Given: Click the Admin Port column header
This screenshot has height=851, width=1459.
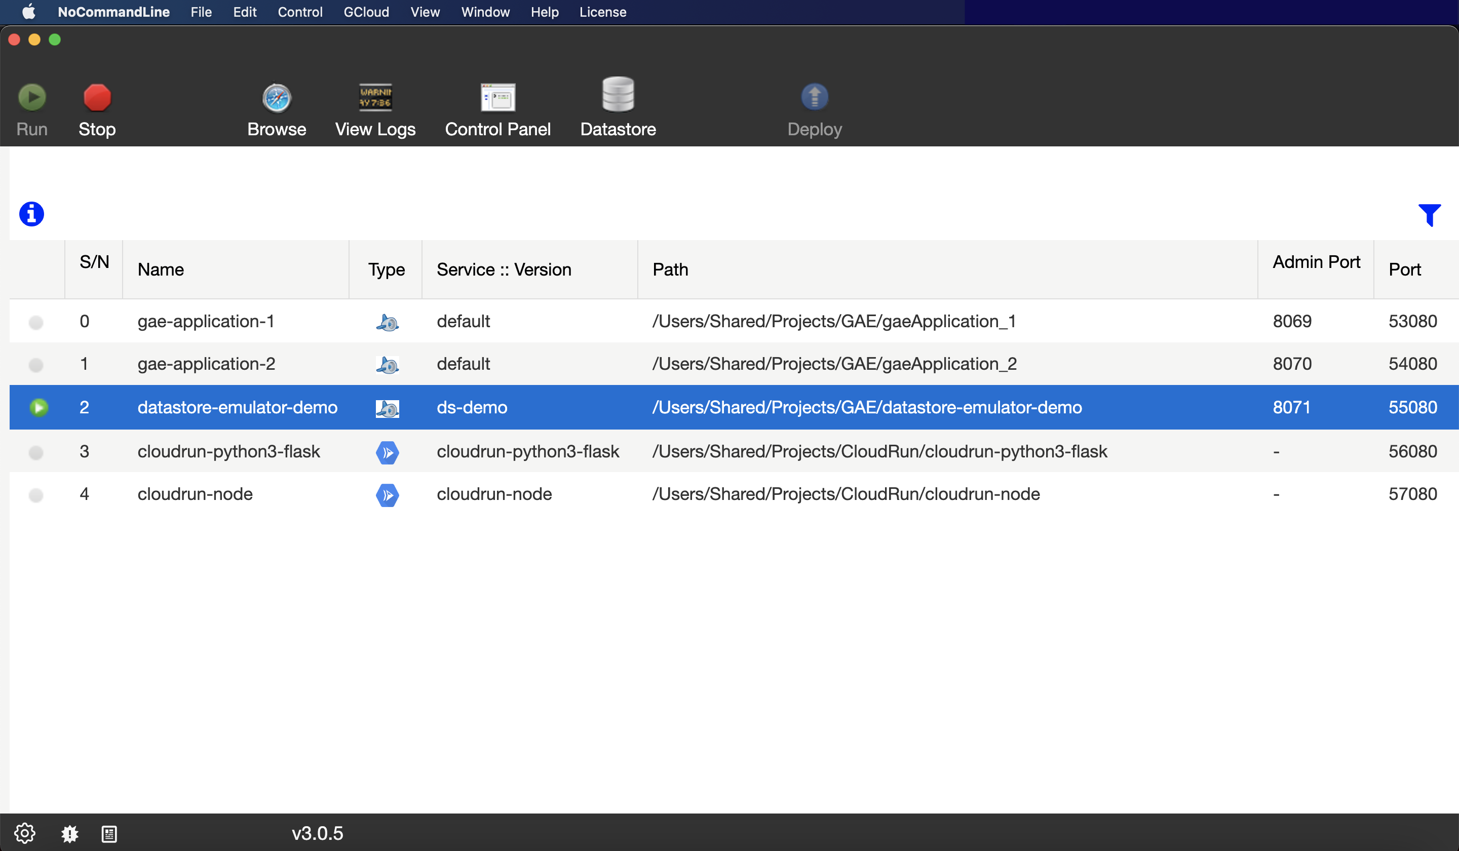Looking at the screenshot, I should (1316, 262).
